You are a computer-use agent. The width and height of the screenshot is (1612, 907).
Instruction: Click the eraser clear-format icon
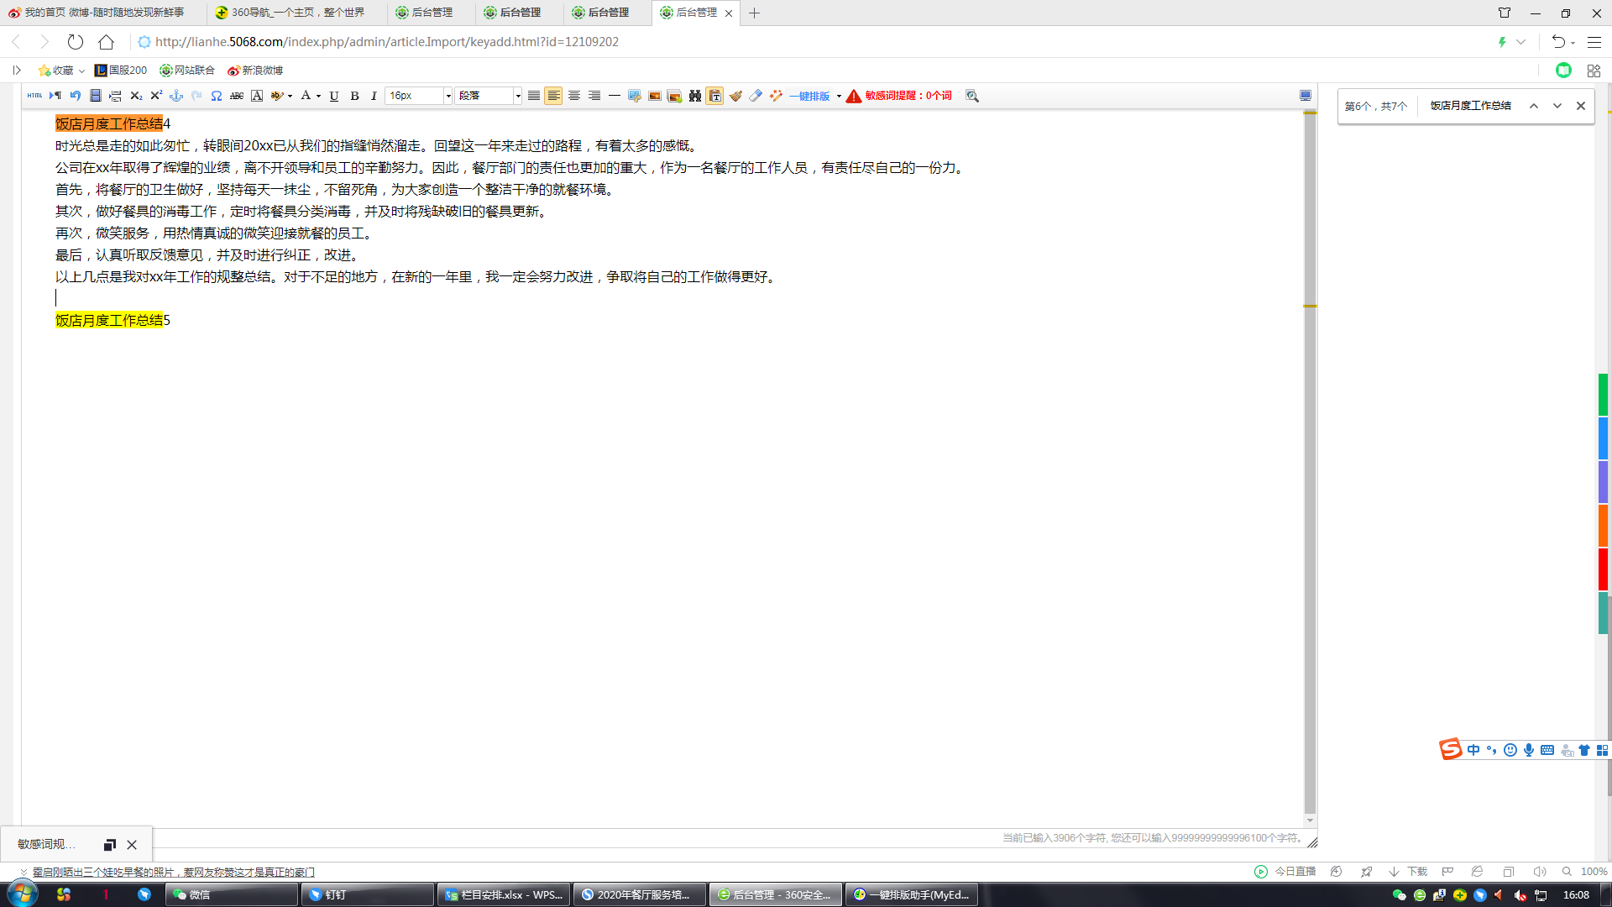point(756,96)
